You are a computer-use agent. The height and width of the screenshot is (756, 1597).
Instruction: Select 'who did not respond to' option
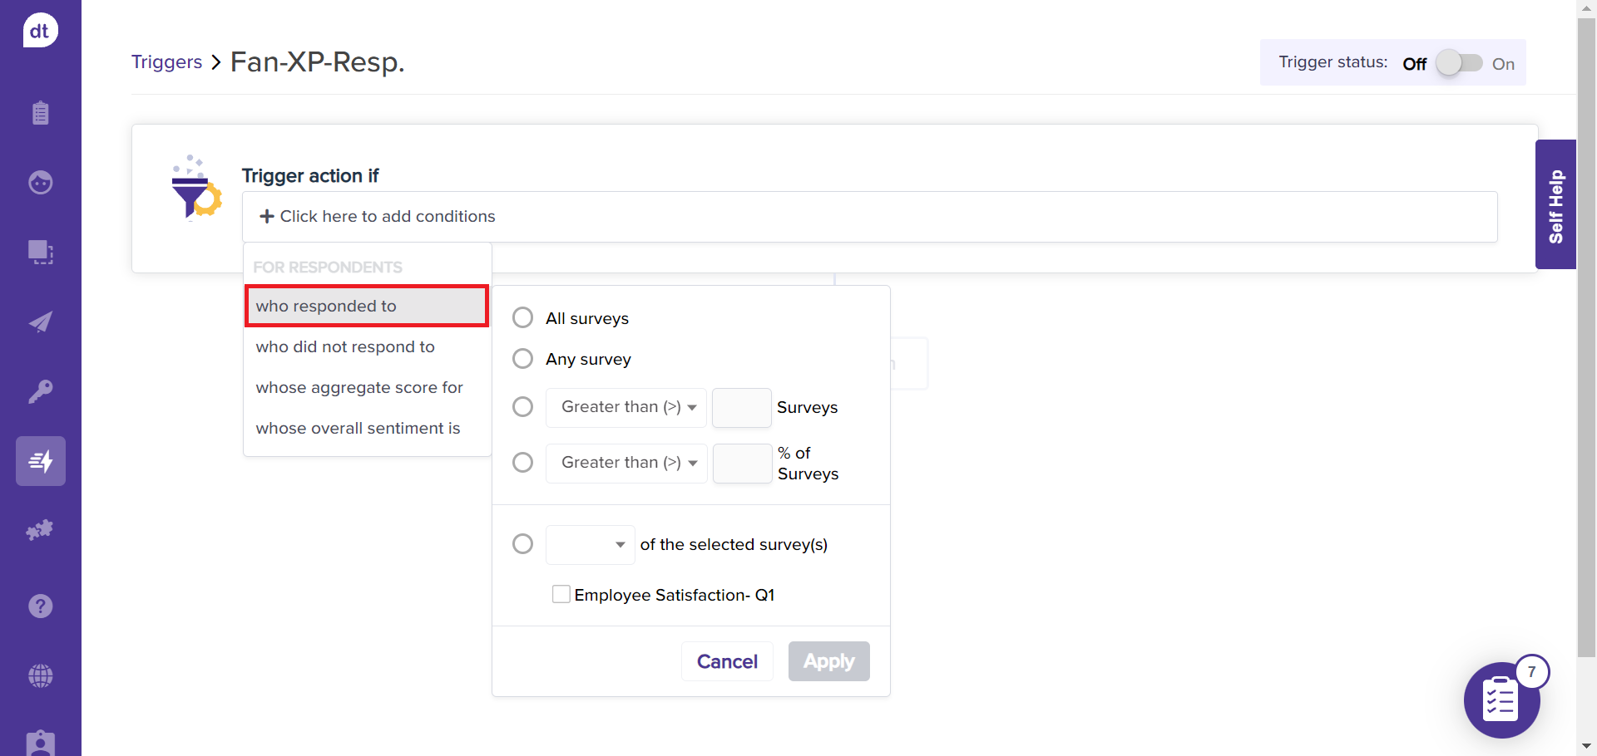345,347
